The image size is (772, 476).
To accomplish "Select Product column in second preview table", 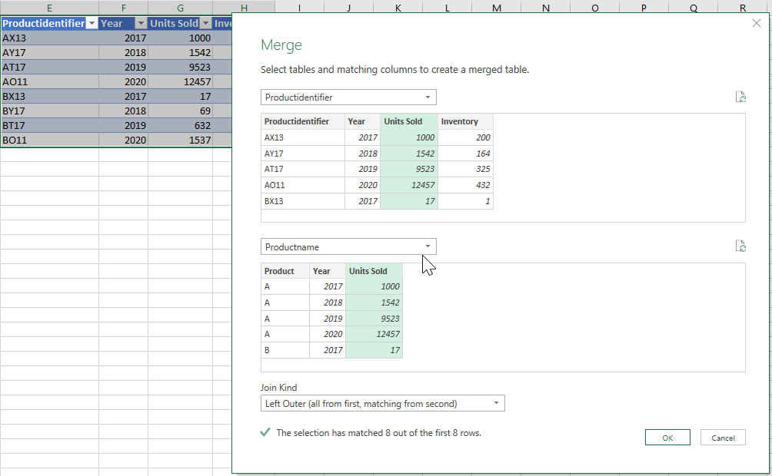I will point(279,271).
